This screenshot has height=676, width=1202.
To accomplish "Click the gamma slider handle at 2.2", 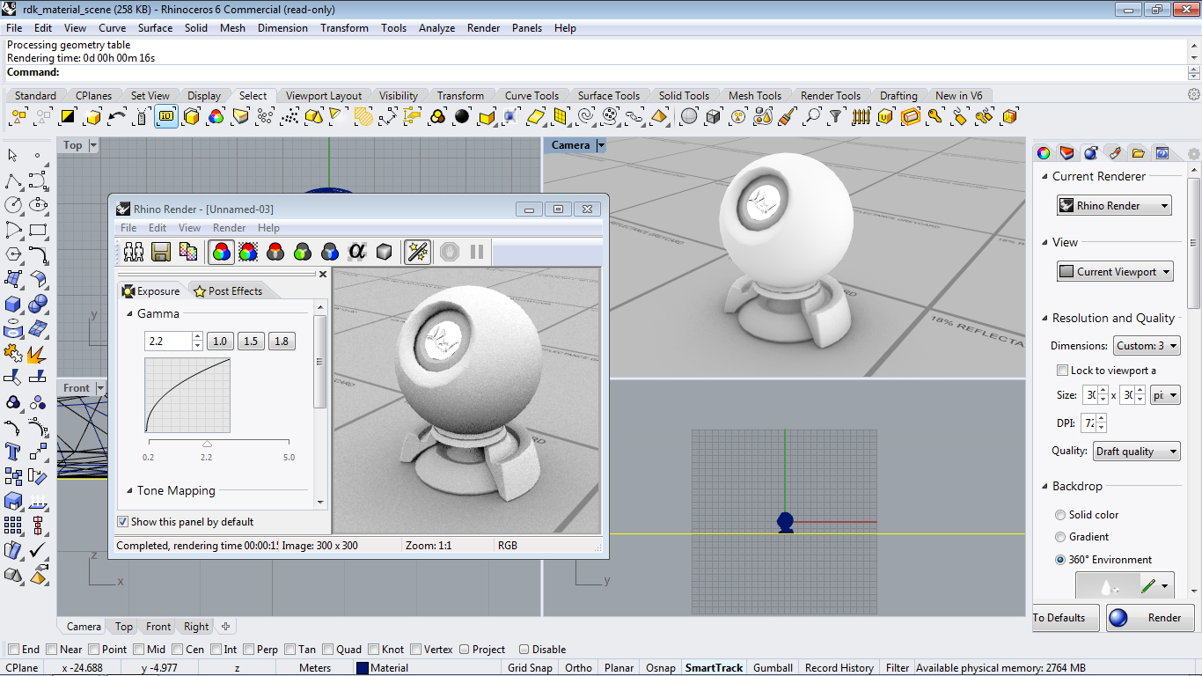I will pyautogui.click(x=207, y=445).
